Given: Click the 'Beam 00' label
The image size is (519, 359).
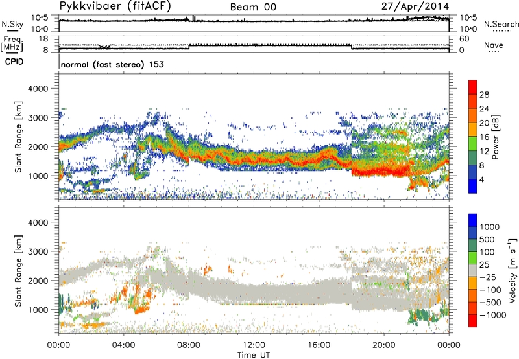Looking at the screenshot, I should (x=253, y=7).
